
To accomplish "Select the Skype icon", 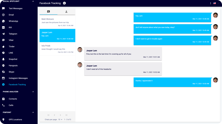I will pyautogui.click(x=3, y=72).
